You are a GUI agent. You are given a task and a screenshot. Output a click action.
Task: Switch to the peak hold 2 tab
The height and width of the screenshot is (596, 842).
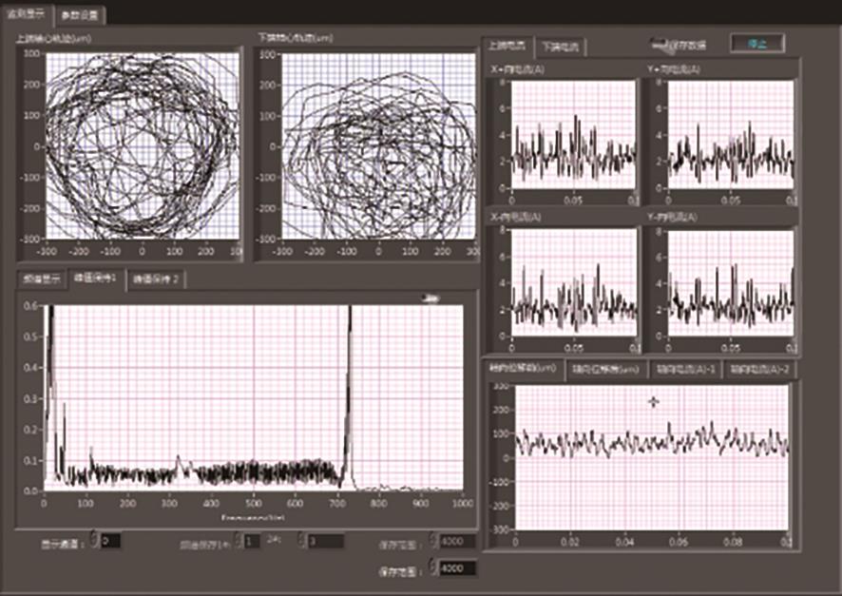pos(158,279)
